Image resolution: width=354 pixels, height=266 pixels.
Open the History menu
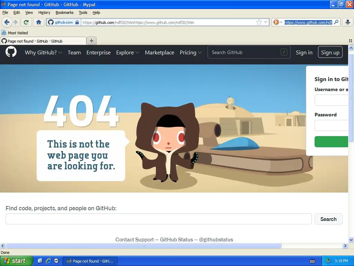(x=44, y=12)
